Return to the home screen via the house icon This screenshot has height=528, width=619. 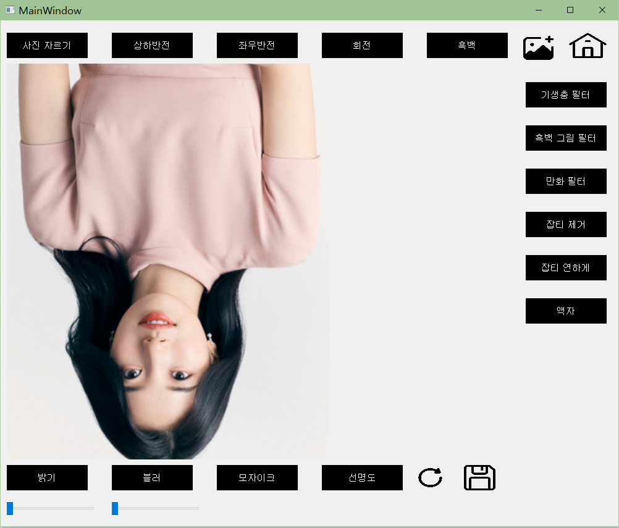pos(587,46)
